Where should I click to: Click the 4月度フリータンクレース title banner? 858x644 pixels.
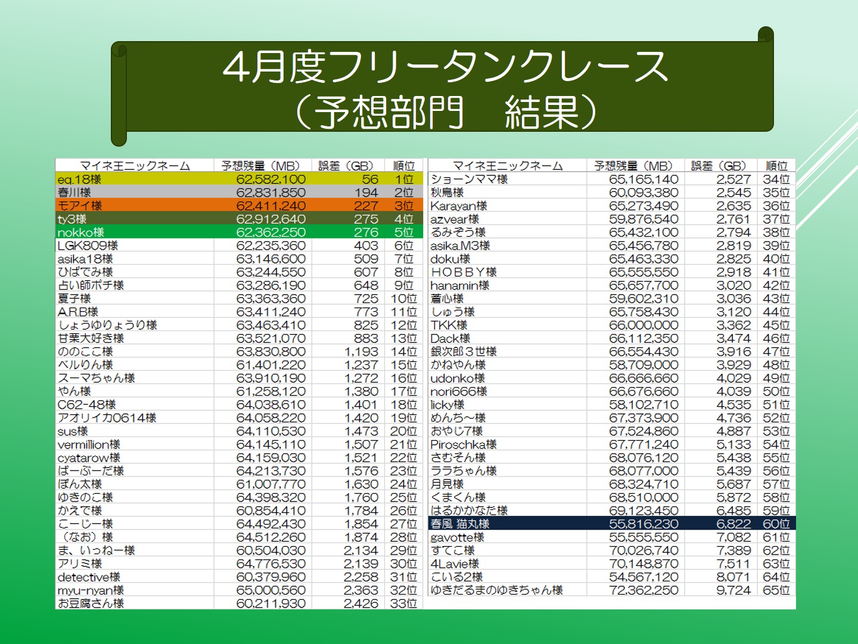[446, 88]
